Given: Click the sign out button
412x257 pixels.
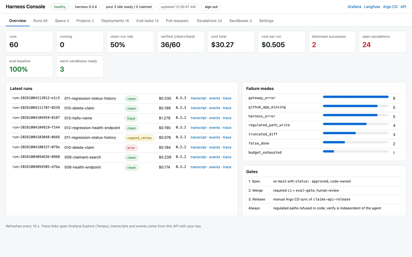Looking at the screenshot, I should pyautogui.click(x=211, y=7).
